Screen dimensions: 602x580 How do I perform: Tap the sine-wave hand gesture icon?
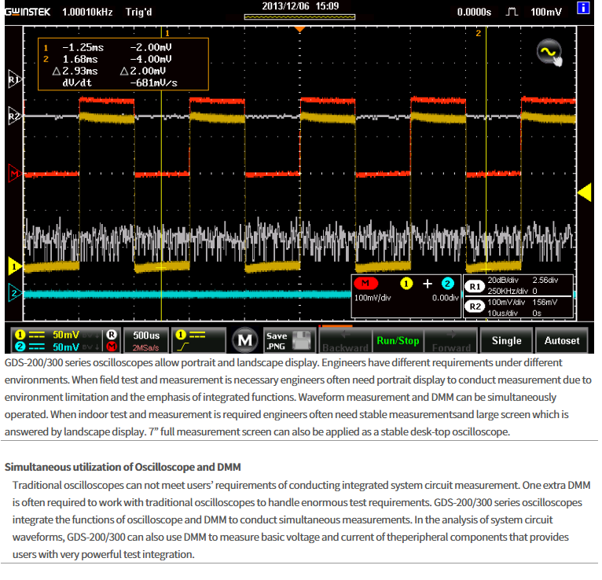pos(550,52)
